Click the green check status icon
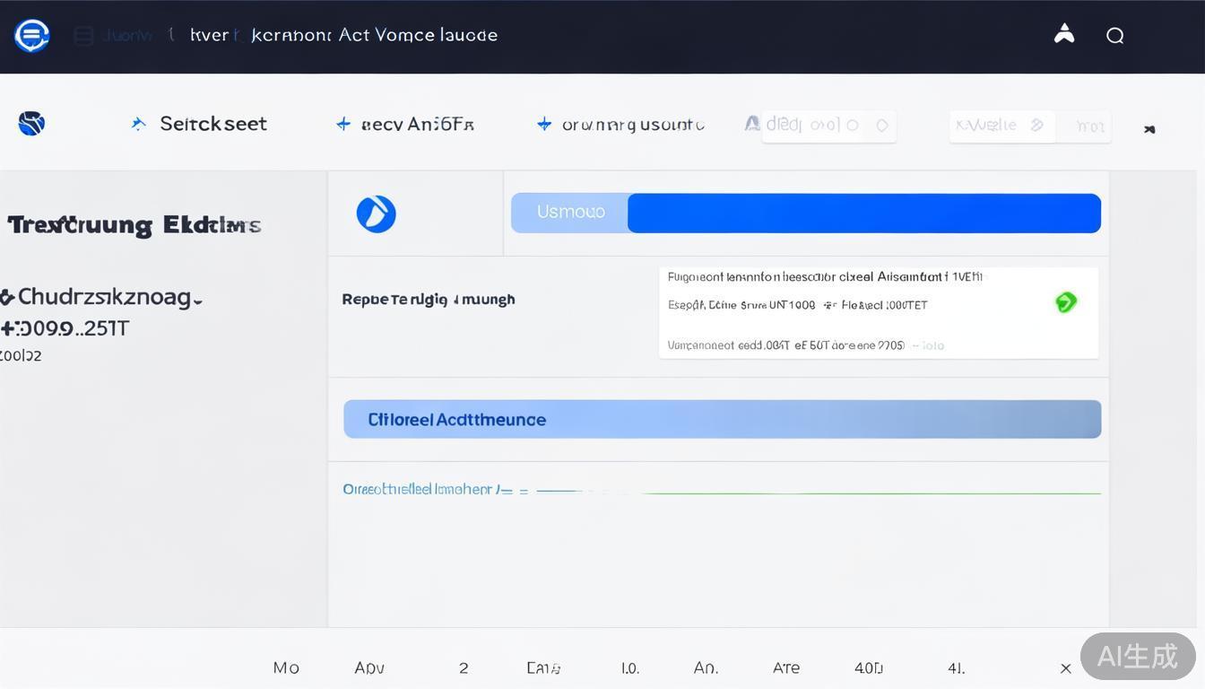 pyautogui.click(x=1065, y=302)
